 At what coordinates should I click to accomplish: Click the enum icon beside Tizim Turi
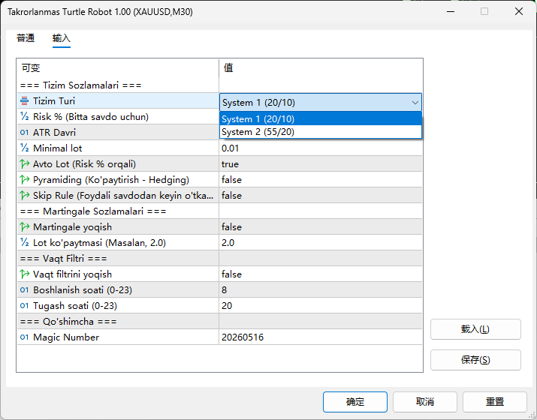click(x=24, y=101)
